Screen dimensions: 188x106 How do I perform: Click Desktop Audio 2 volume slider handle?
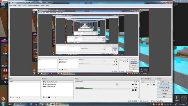click(130, 90)
